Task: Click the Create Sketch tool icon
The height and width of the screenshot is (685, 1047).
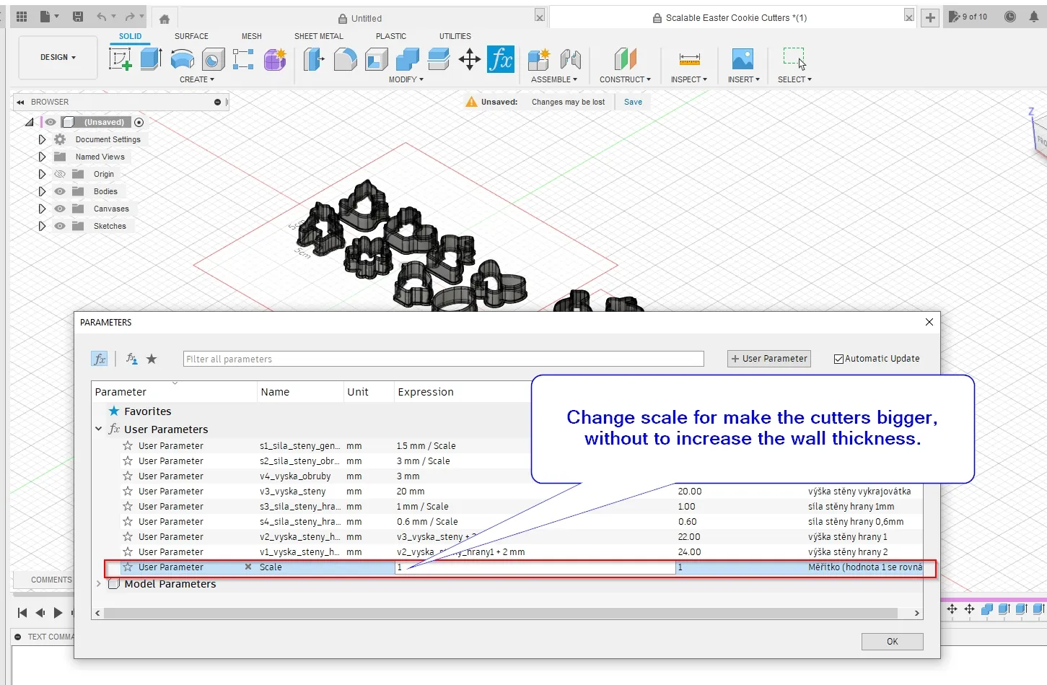Action: coord(121,59)
